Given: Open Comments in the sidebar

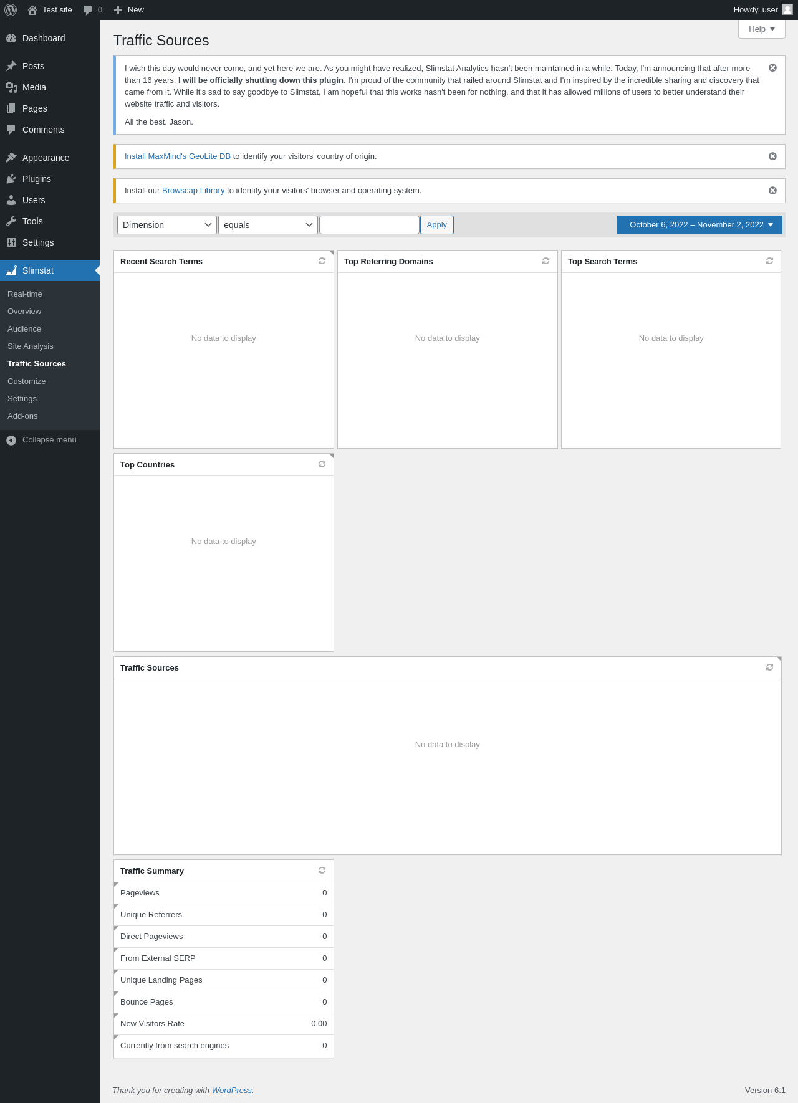Looking at the screenshot, I should coord(50,130).
